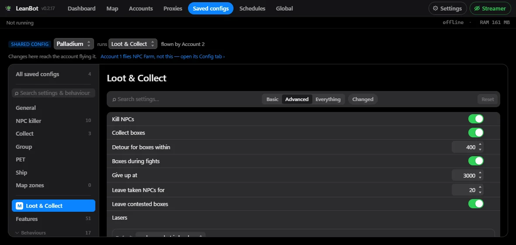Image resolution: width=516 pixels, height=245 pixels.
Task: Click the magnifier icon in sidebar search
Action: [x=17, y=93]
